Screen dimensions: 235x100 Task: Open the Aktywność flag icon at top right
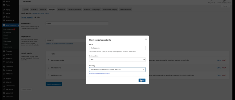tap(211, 1)
